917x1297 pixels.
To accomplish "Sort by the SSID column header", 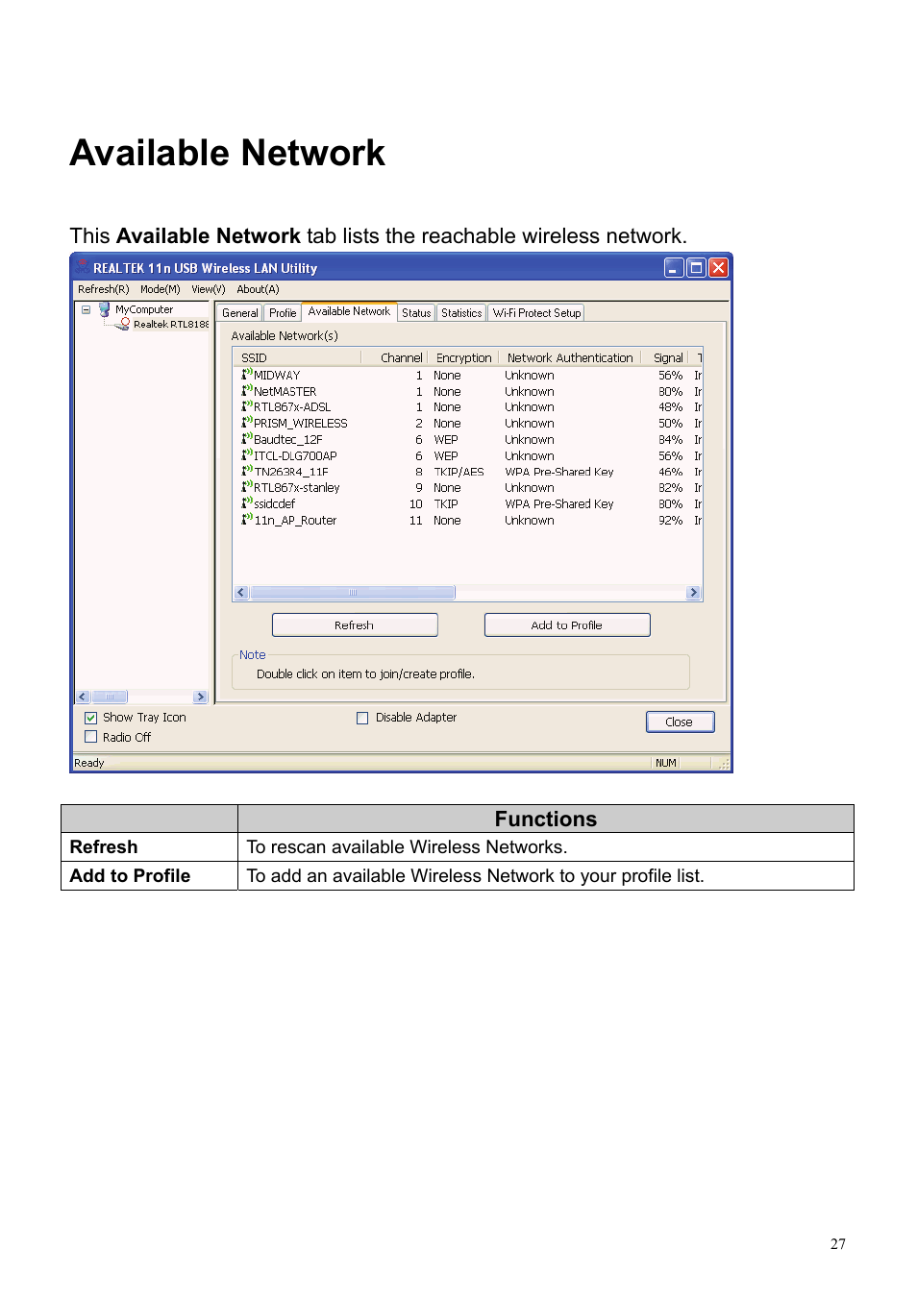I will [297, 357].
